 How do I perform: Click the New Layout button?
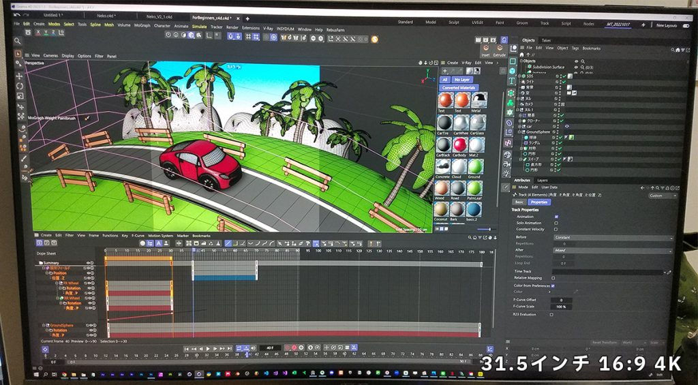click(x=667, y=26)
